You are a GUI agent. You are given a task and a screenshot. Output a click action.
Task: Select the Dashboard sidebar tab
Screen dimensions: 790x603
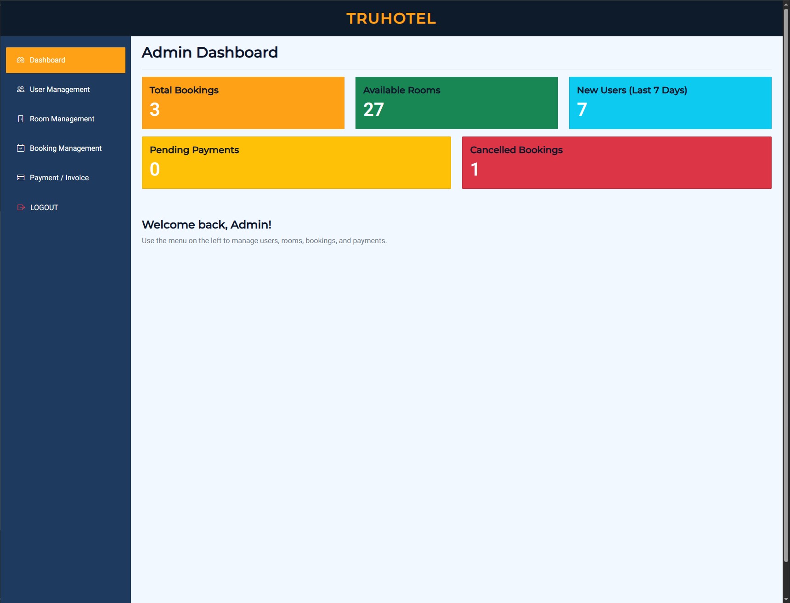point(65,60)
